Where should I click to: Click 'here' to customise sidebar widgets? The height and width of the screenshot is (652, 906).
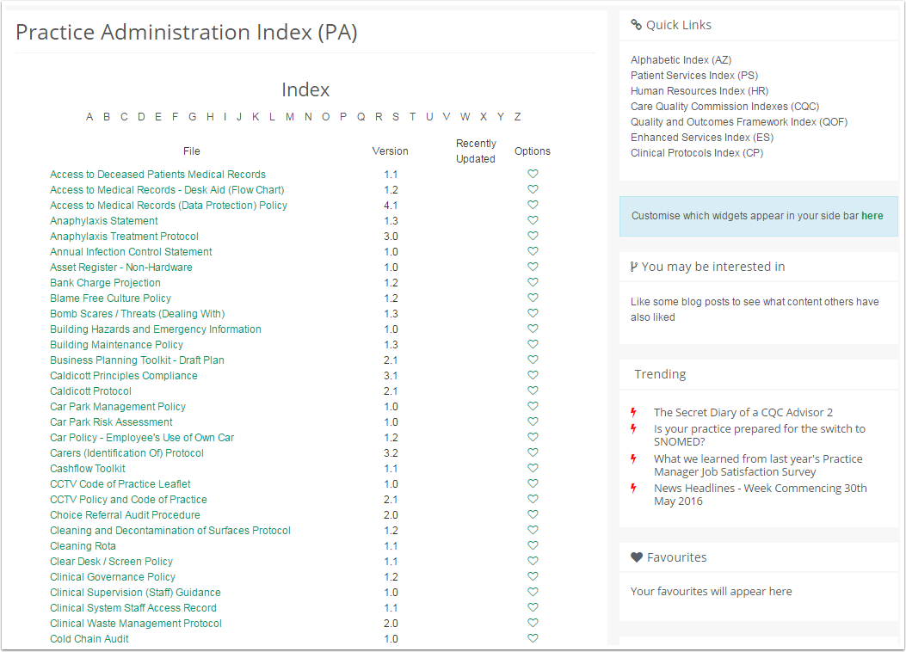click(x=872, y=216)
